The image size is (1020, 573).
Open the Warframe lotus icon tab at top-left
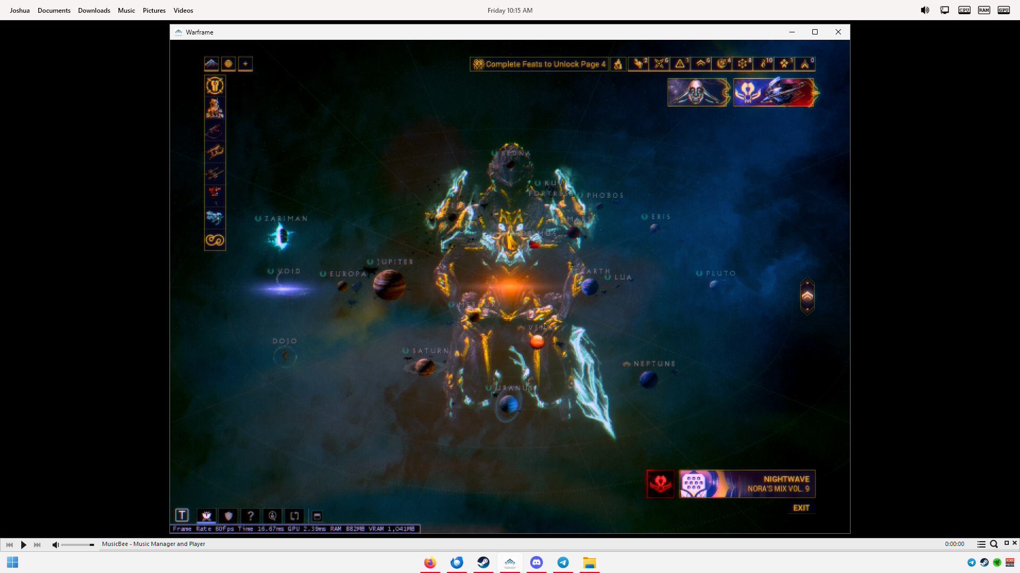(x=211, y=64)
